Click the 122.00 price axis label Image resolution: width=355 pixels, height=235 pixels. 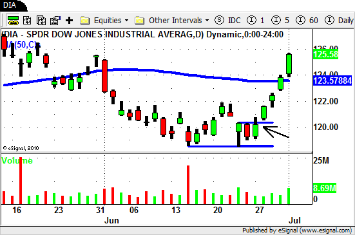pyautogui.click(x=325, y=101)
